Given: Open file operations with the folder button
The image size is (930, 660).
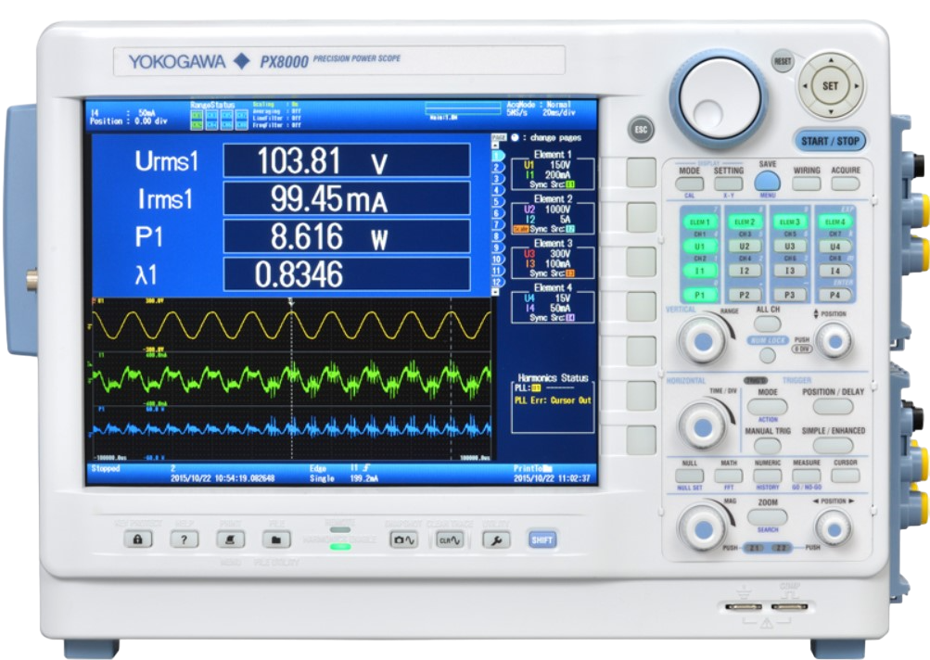Looking at the screenshot, I should click(x=276, y=539).
